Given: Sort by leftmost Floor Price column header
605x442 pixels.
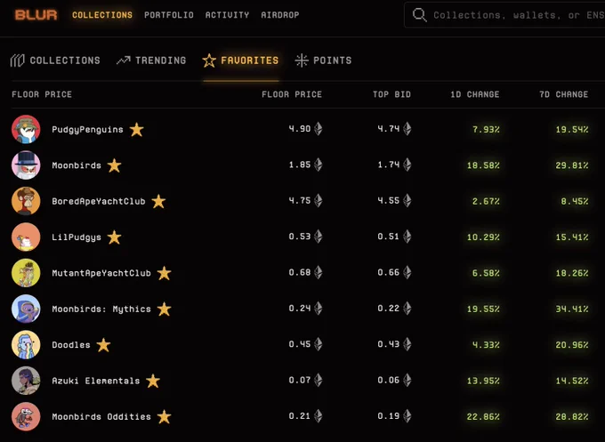Looking at the screenshot, I should (x=42, y=94).
